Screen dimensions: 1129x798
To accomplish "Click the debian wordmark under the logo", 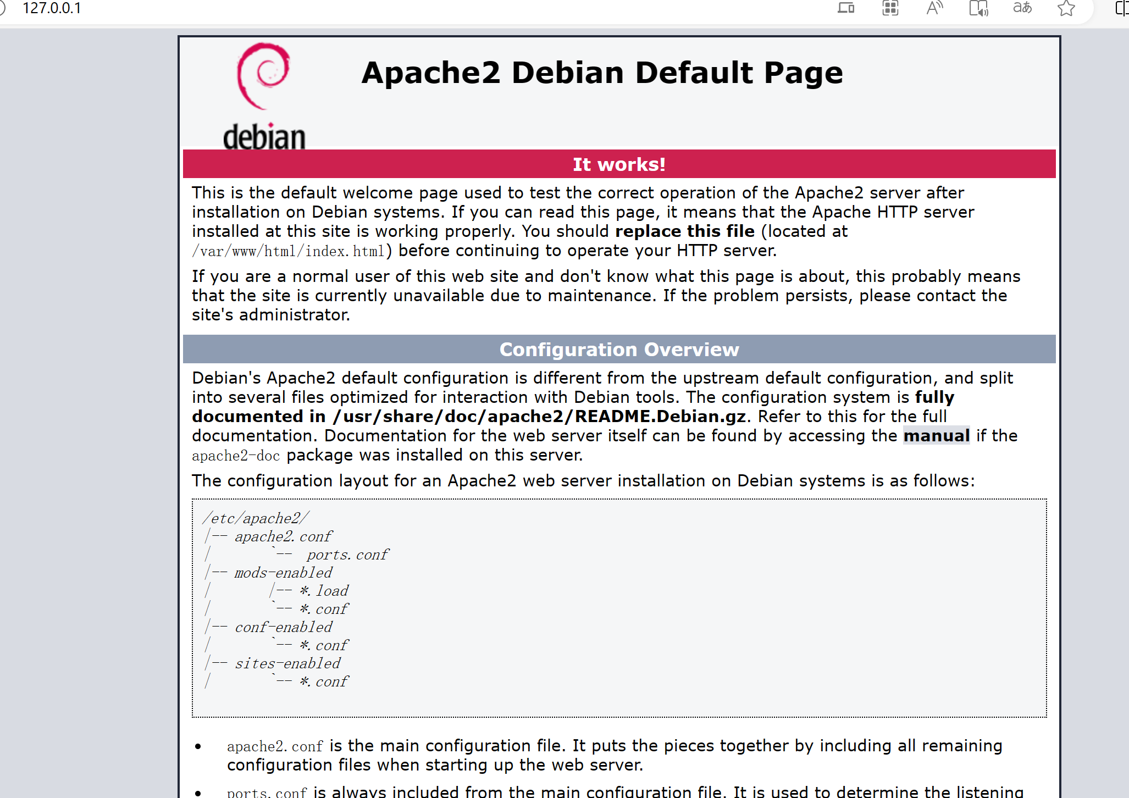I will pyautogui.click(x=264, y=136).
